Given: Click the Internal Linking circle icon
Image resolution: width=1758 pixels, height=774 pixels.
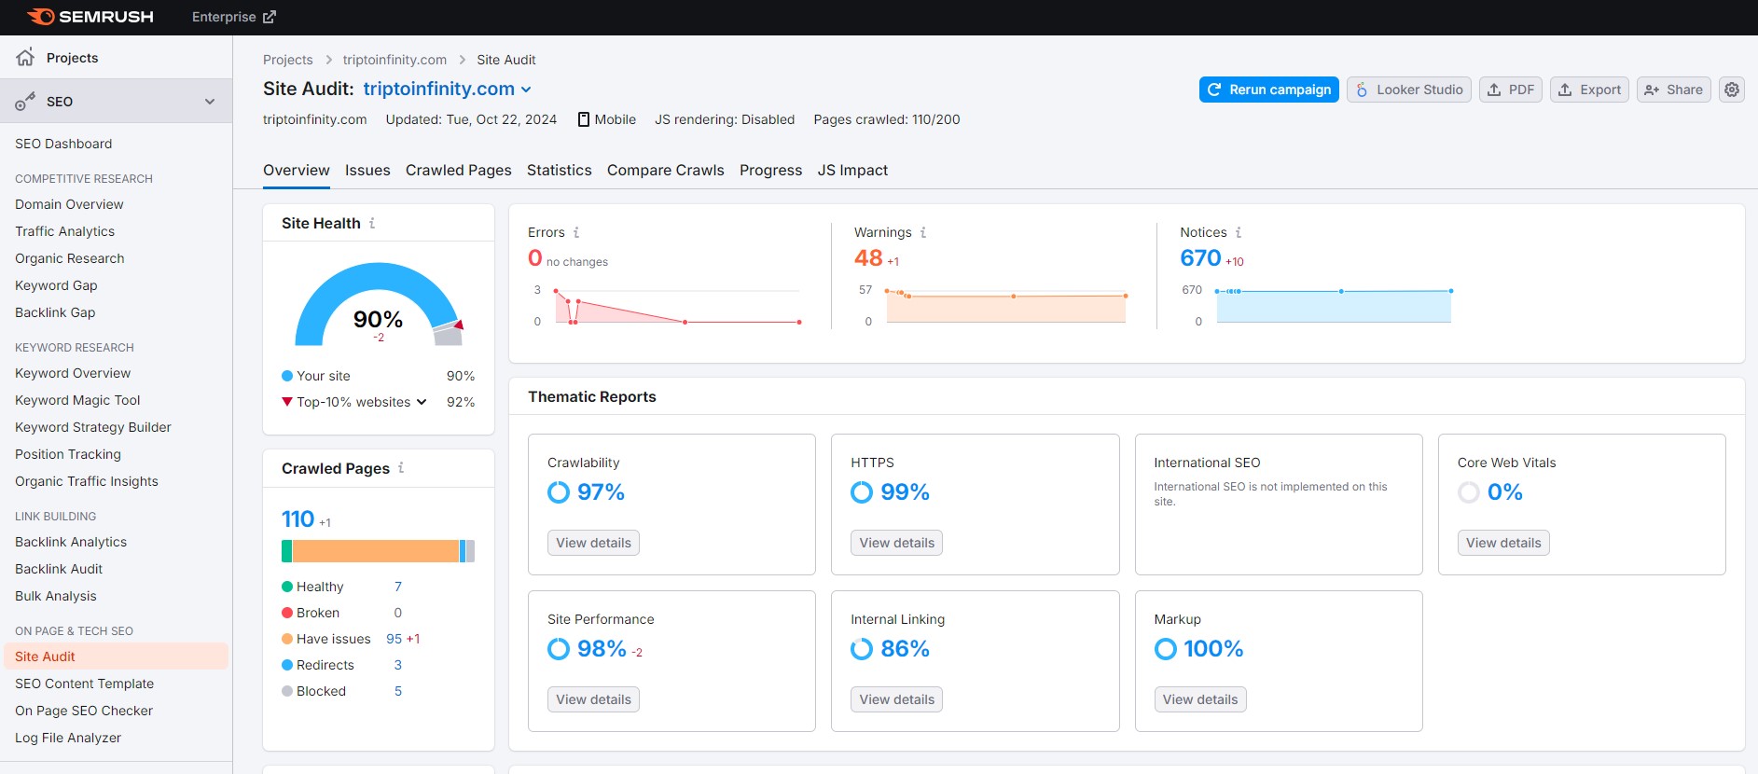Looking at the screenshot, I should coord(862,649).
